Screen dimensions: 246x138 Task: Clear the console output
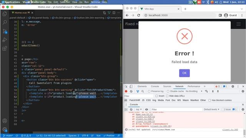131,109
